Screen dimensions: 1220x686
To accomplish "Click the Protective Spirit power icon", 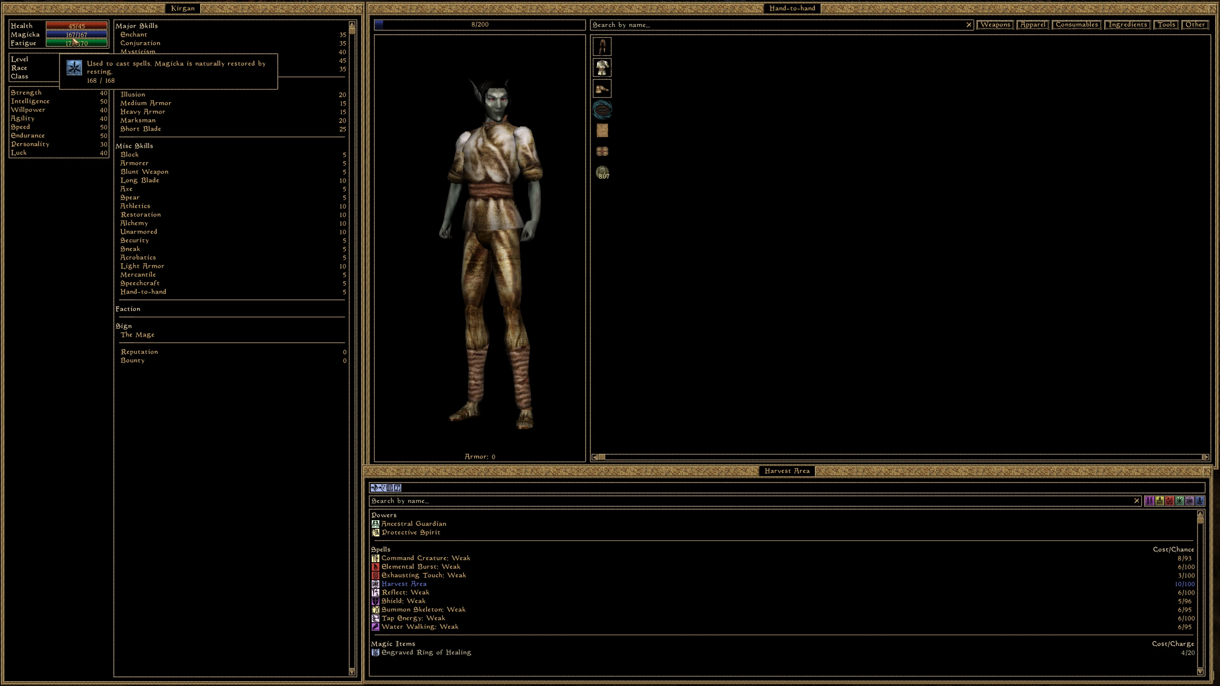I will coord(375,532).
